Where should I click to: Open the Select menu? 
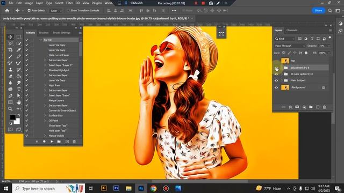(59, 3)
